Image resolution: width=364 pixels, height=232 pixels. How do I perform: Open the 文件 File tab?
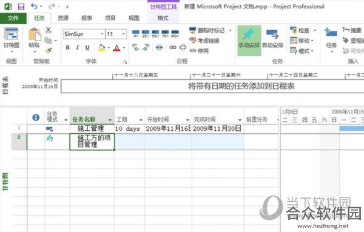[x=13, y=18]
